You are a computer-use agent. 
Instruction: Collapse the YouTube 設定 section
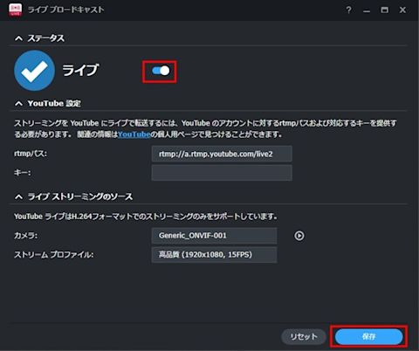point(18,104)
